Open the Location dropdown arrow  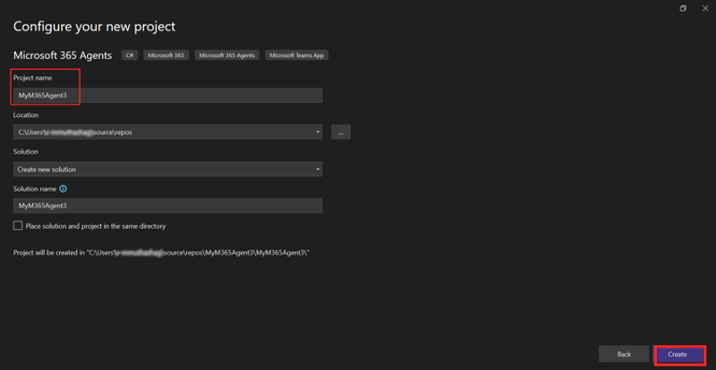point(318,132)
